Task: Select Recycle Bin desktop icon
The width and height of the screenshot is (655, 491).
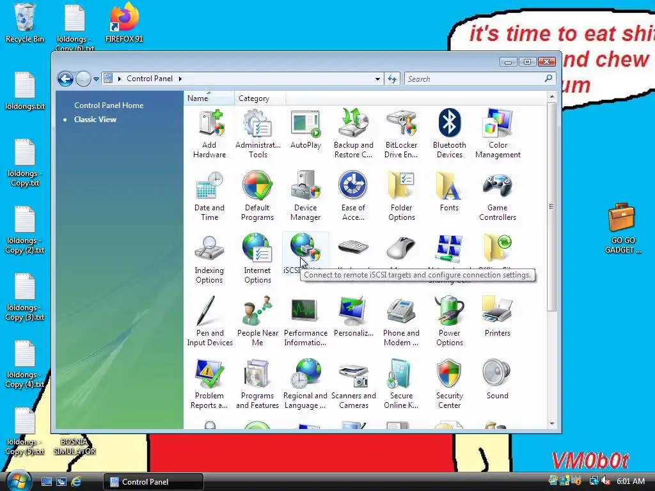Action: click(24, 23)
